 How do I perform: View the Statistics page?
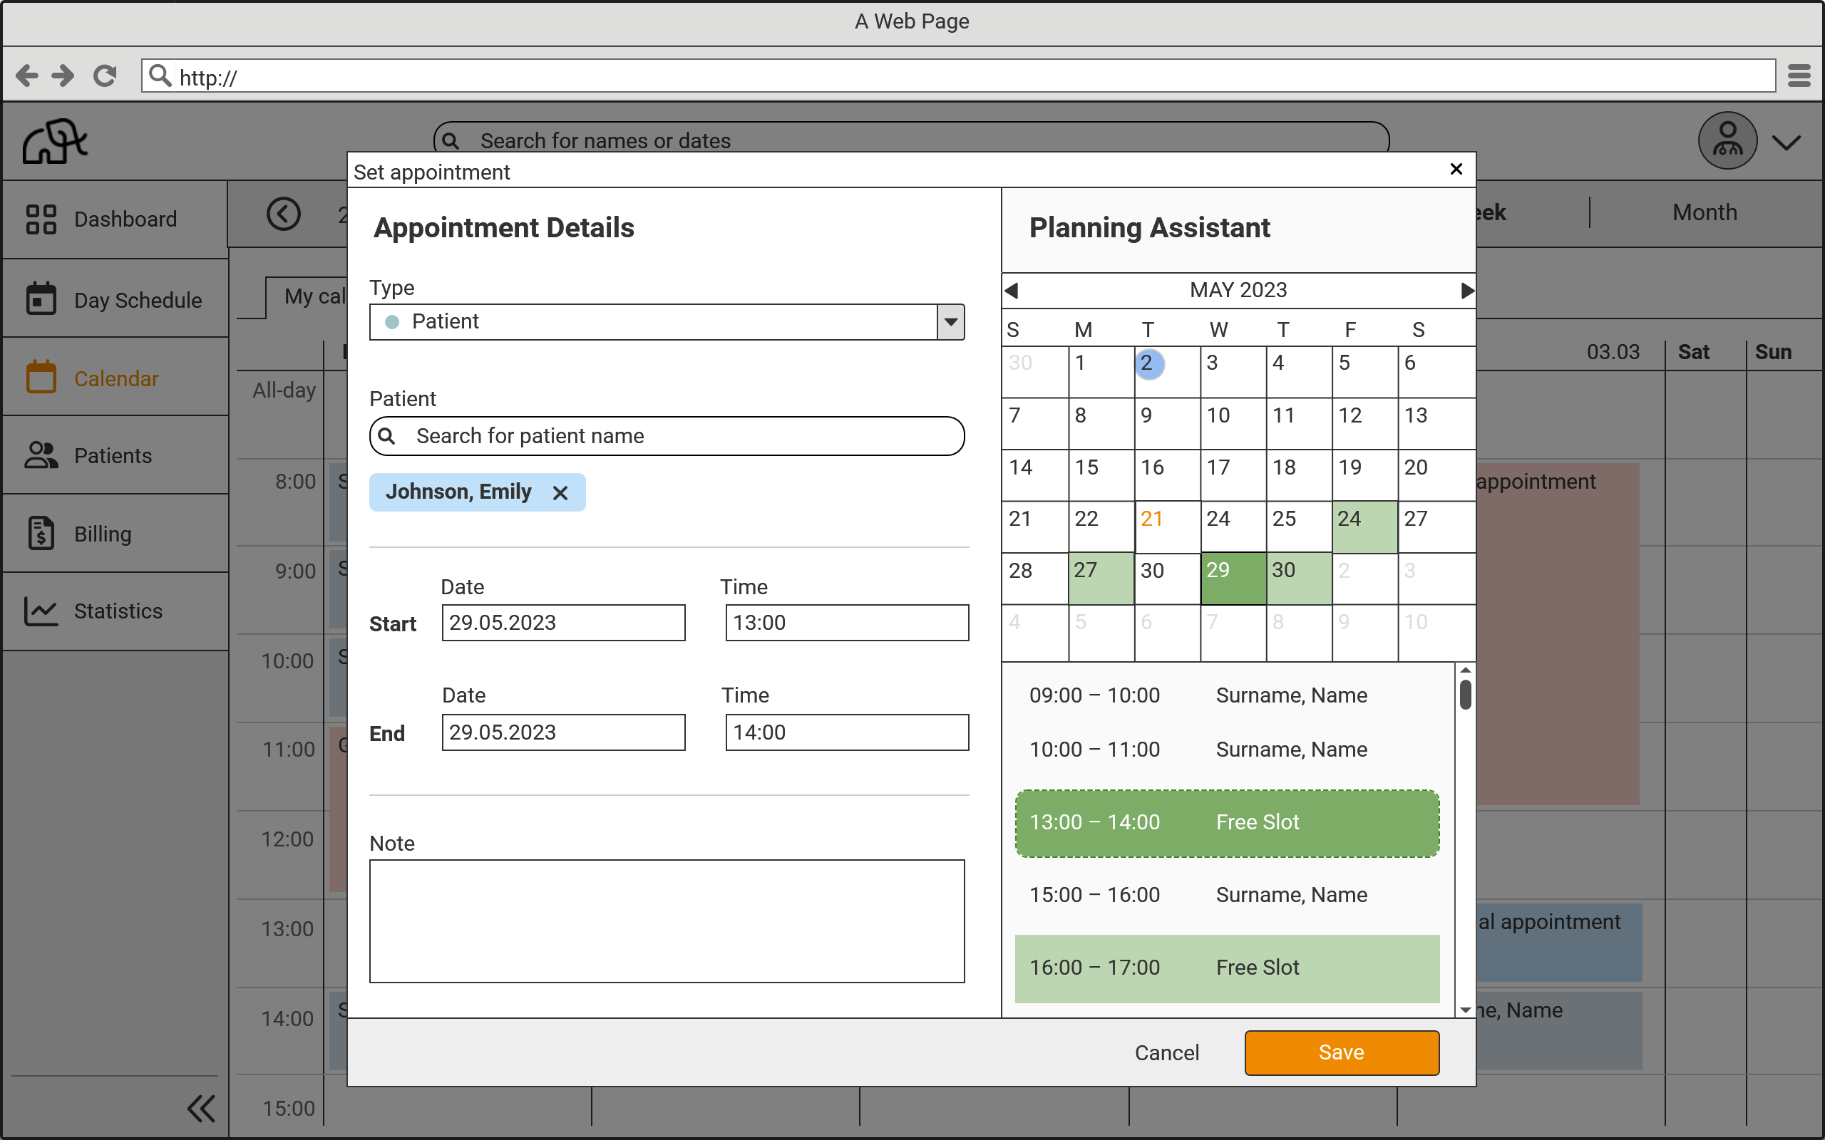coord(118,611)
